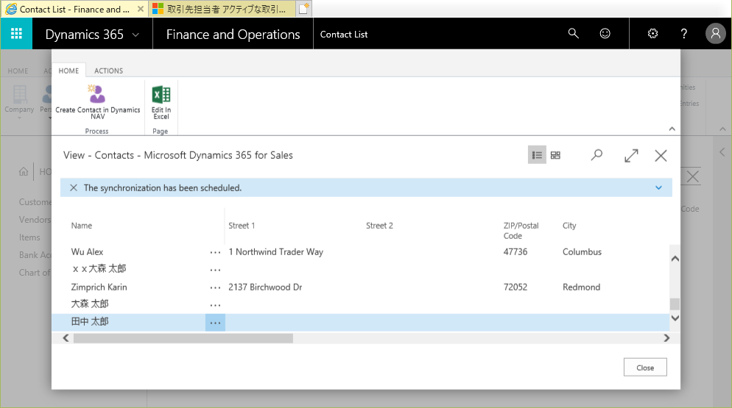The width and height of the screenshot is (732, 408).
Task: Collapse the ribbon with the chevron
Action: tap(672, 128)
